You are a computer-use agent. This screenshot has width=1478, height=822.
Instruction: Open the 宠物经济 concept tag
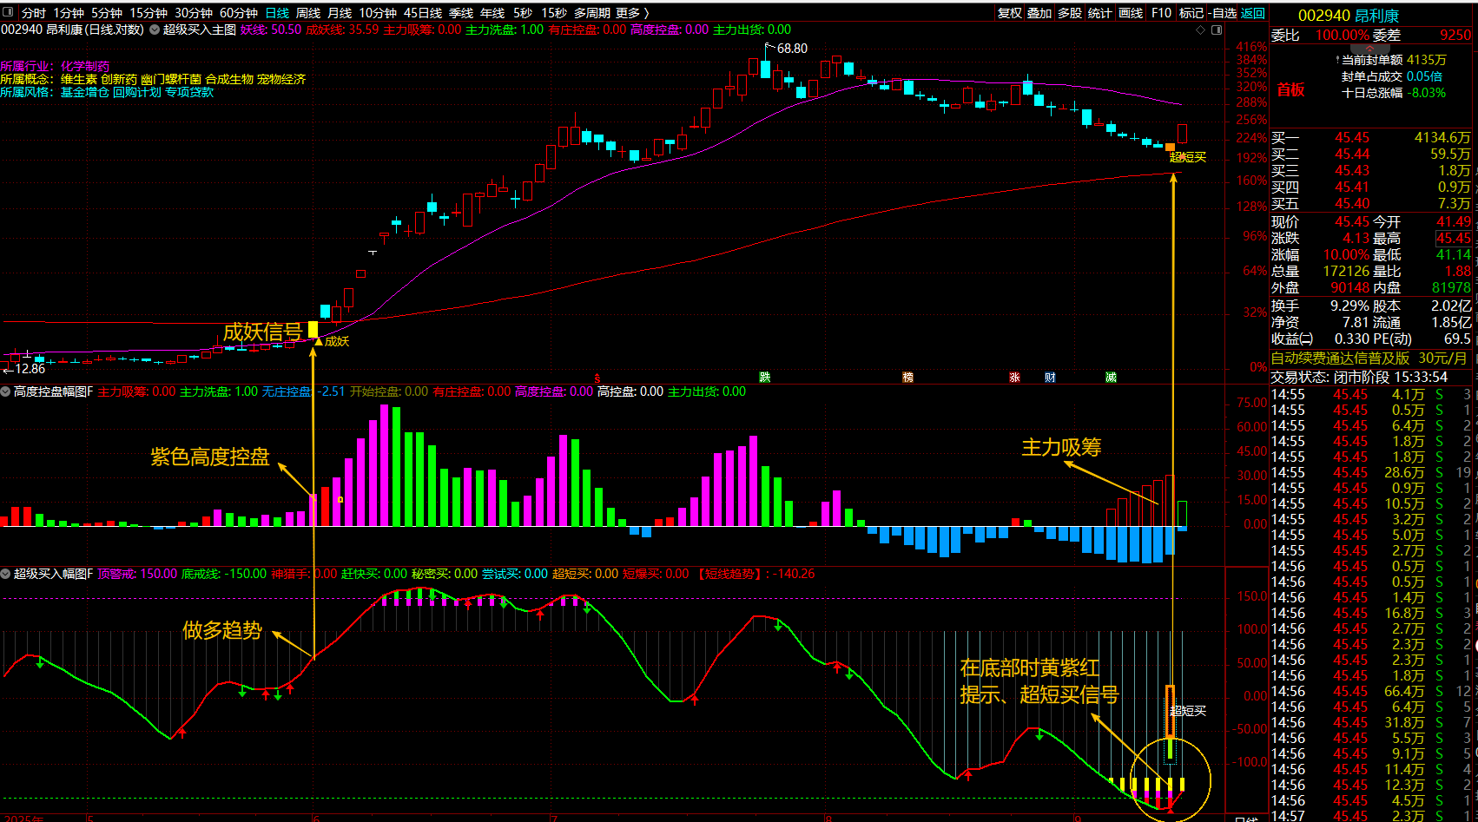(281, 79)
